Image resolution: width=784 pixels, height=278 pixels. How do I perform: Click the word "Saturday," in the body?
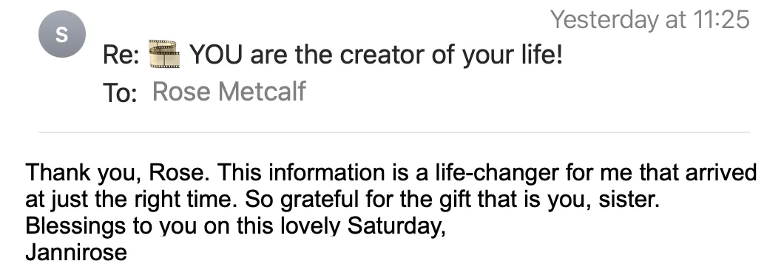pos(396,226)
